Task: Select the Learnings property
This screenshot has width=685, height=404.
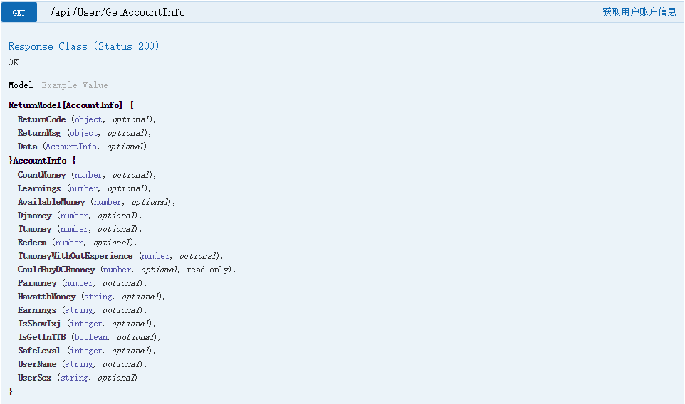Action: point(39,188)
